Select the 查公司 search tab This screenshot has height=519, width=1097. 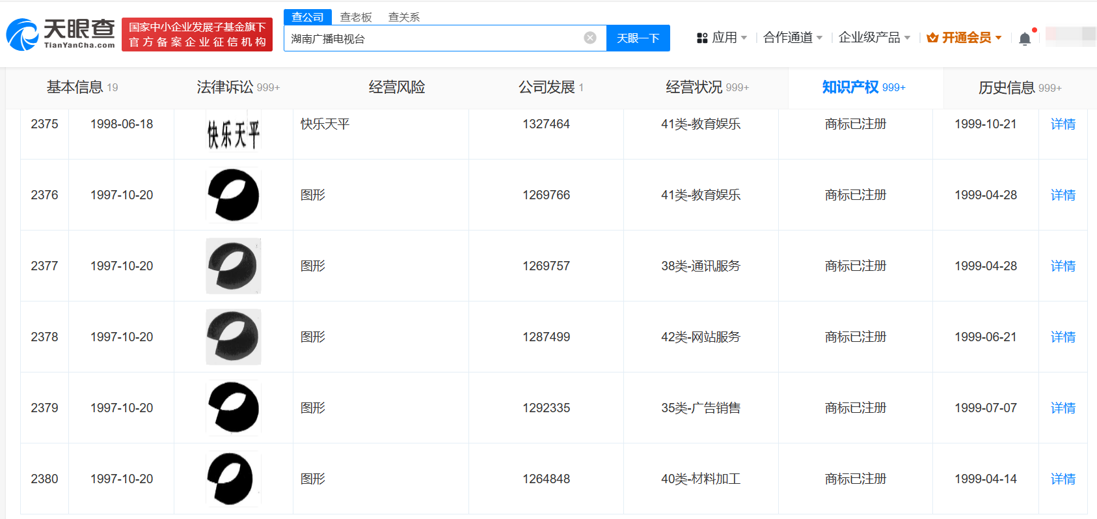pos(308,17)
